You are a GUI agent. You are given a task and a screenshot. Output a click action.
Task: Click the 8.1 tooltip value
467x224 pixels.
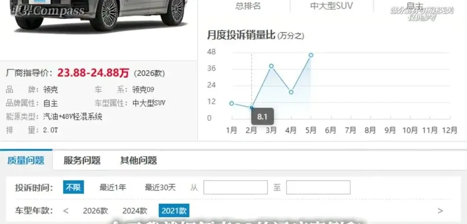(x=262, y=116)
